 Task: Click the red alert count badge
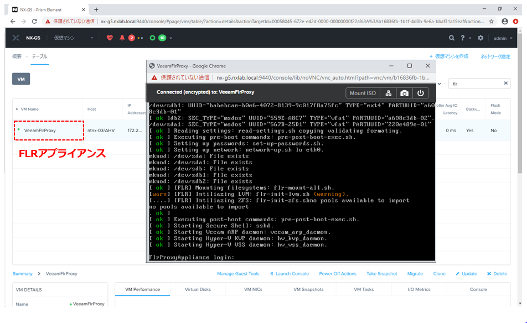click(131, 38)
